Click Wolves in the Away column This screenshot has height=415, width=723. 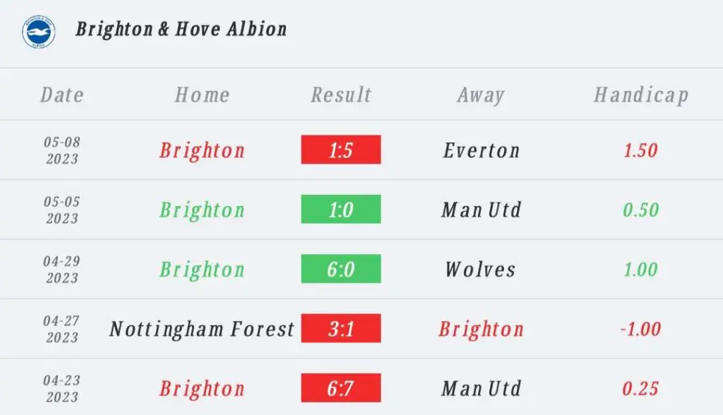click(480, 270)
